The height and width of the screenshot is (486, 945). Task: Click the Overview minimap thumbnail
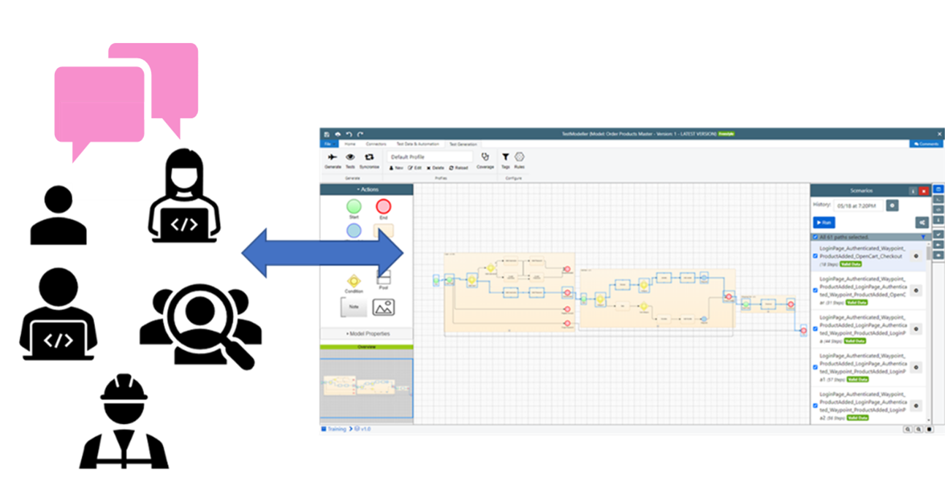pos(366,387)
